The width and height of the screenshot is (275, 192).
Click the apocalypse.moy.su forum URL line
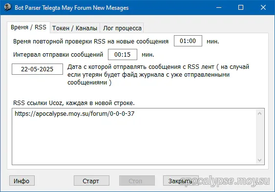75,114
